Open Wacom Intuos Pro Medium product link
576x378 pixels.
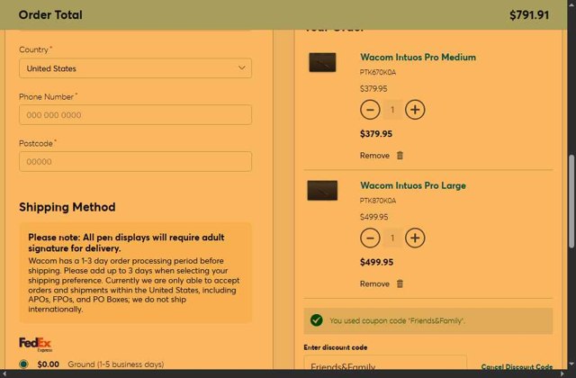point(418,58)
